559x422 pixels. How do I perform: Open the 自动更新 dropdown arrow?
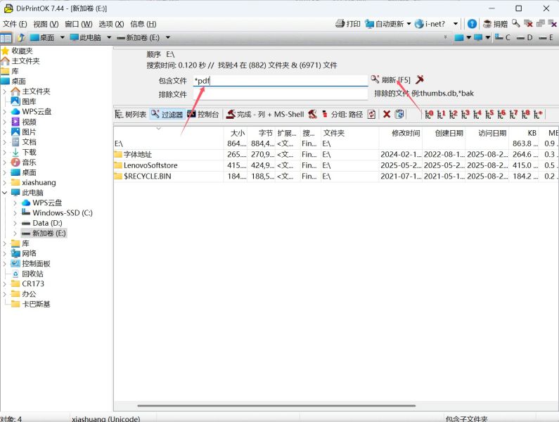pyautogui.click(x=409, y=24)
